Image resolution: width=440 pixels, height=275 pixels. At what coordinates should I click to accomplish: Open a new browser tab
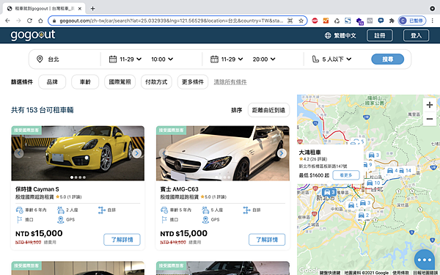click(x=92, y=8)
